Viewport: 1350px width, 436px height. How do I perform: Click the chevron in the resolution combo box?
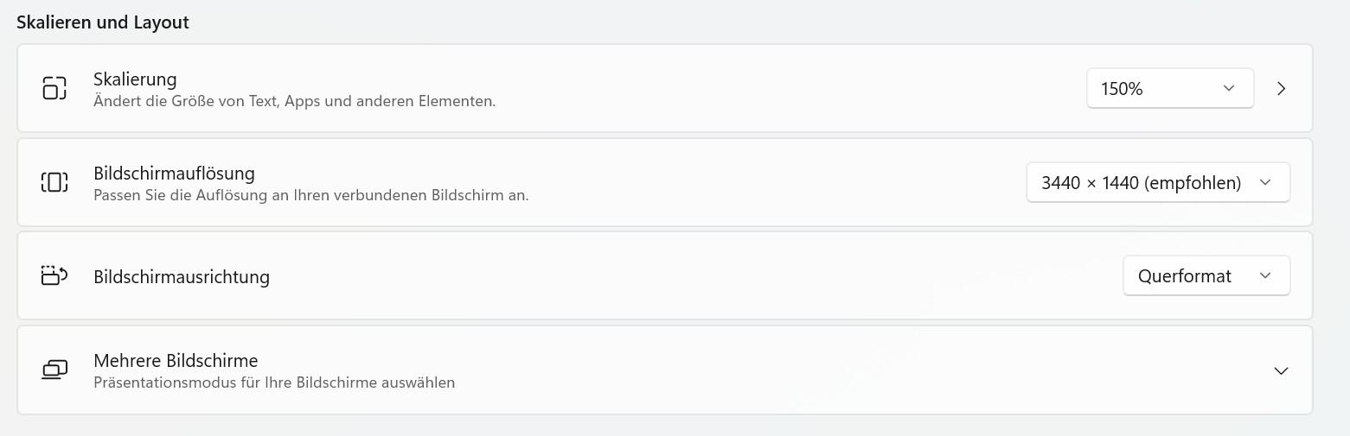[1265, 182]
